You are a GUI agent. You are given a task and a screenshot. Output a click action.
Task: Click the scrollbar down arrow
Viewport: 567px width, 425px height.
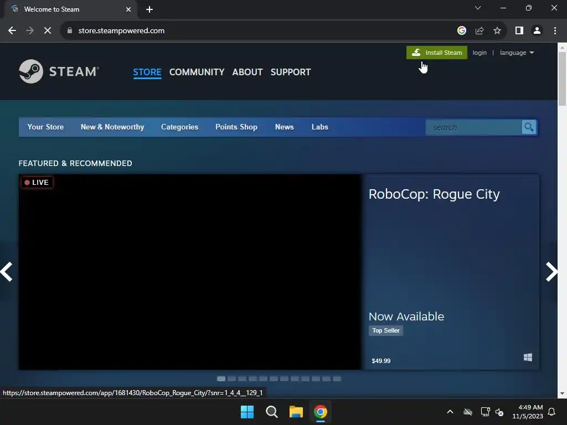coord(562,393)
